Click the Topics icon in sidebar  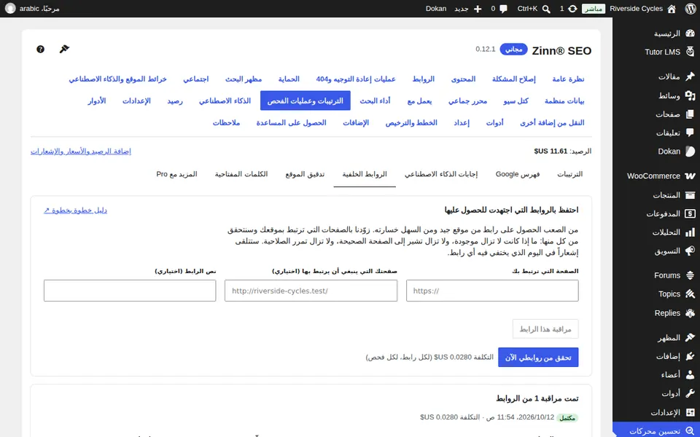pos(691,294)
